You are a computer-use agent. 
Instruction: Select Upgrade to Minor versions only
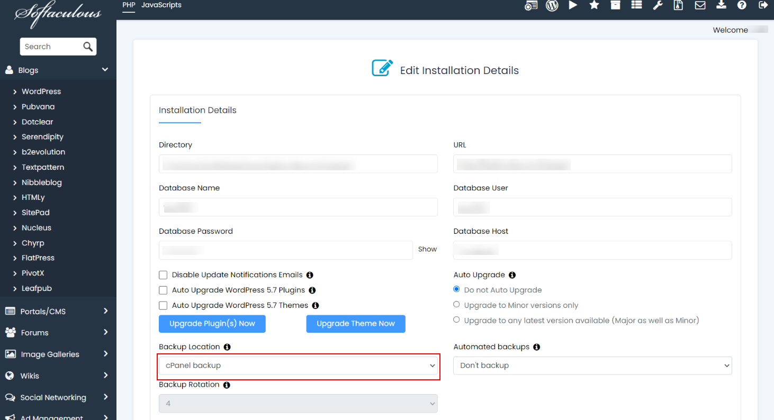(456, 305)
